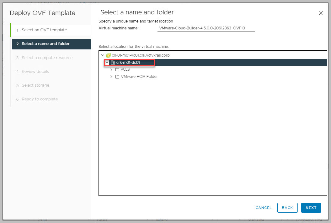Select crk01-m01-vc01.crk.vcfvxrail.corp in the tree
The width and height of the screenshot is (331, 223).
[141, 55]
